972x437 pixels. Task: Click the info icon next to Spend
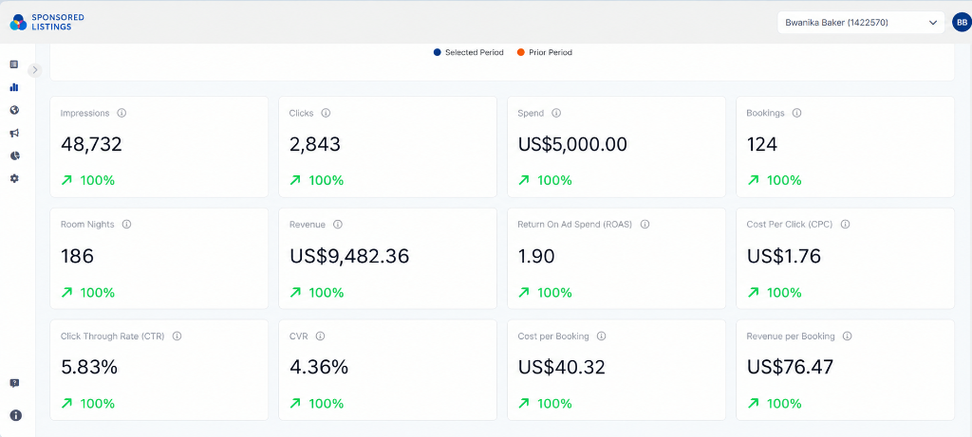(556, 113)
